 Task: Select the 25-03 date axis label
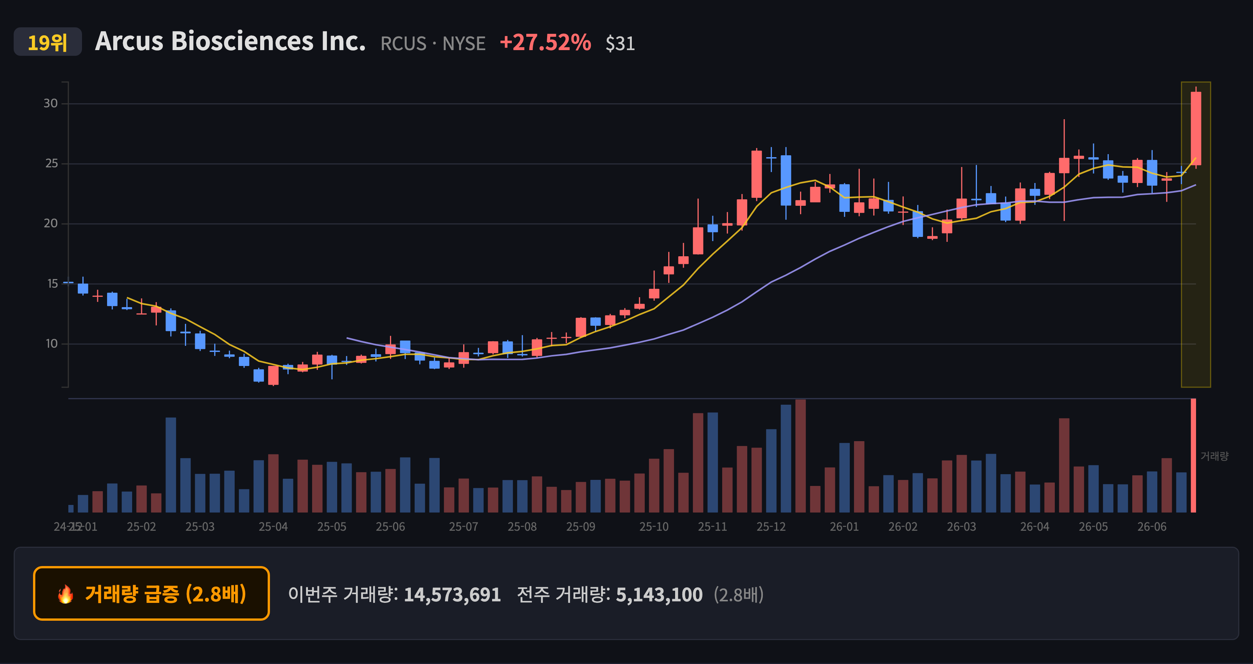pos(200,527)
